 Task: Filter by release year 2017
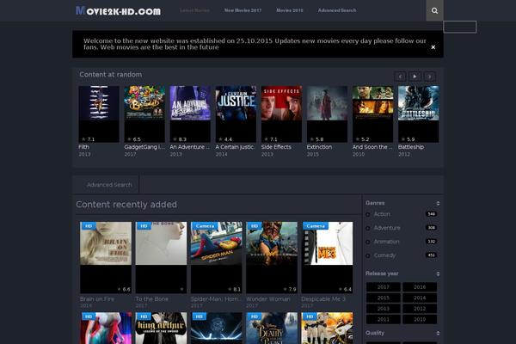[384, 287]
